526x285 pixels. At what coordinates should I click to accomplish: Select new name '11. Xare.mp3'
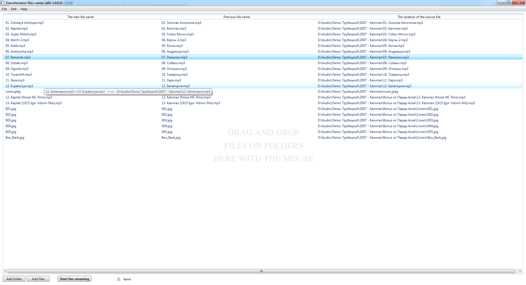(15, 80)
